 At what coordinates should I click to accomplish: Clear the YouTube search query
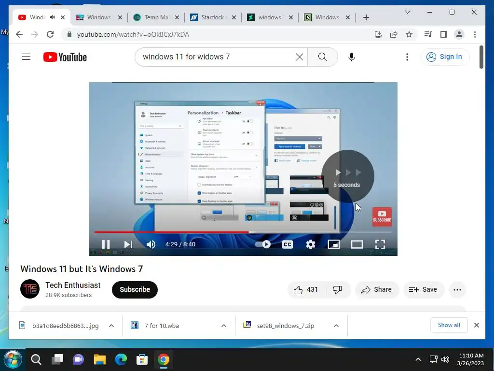pyautogui.click(x=300, y=57)
